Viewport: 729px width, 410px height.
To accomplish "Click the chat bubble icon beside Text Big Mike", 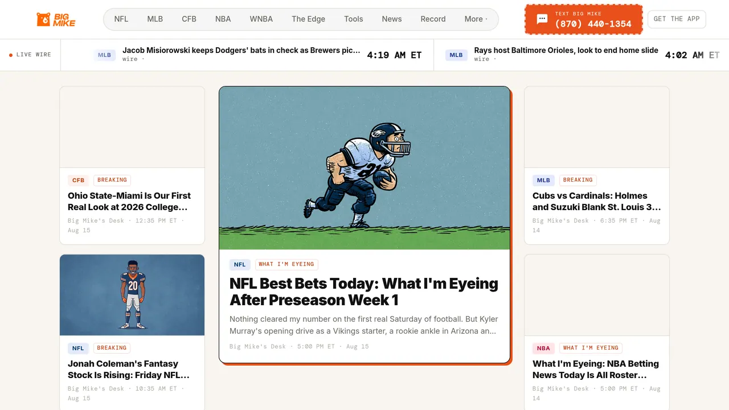I will pyautogui.click(x=542, y=19).
